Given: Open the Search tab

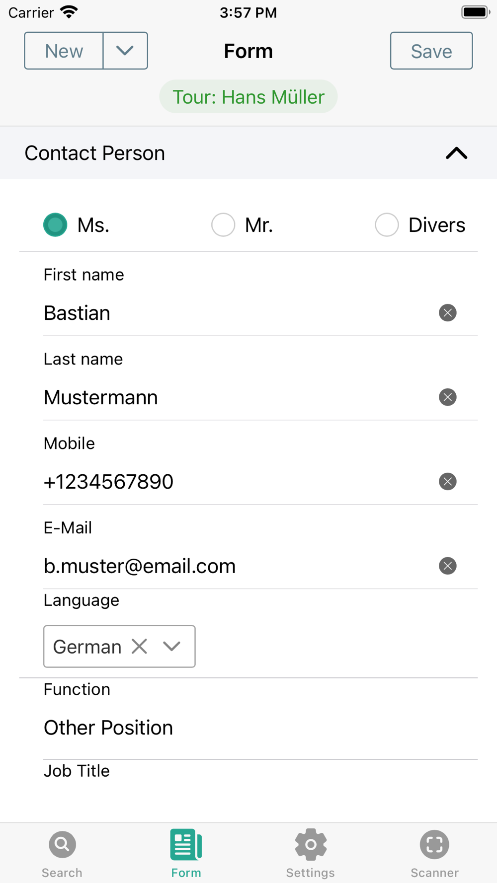Looking at the screenshot, I should pos(62,854).
